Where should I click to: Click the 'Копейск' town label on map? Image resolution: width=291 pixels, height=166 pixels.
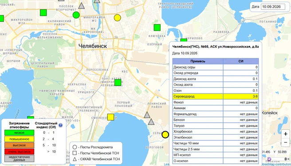point(270,113)
